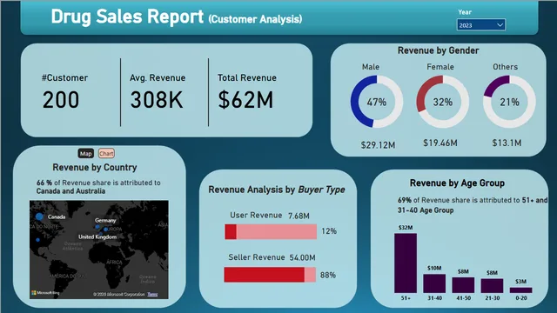
Task: Click the Year dropdown chevron arrow
Action: [500, 25]
